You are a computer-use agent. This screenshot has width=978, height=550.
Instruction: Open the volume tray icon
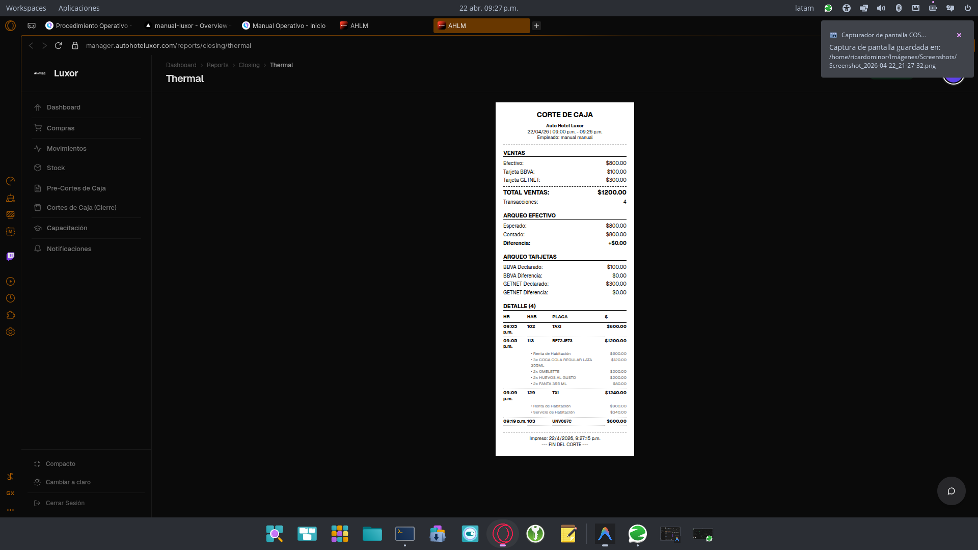(x=881, y=8)
